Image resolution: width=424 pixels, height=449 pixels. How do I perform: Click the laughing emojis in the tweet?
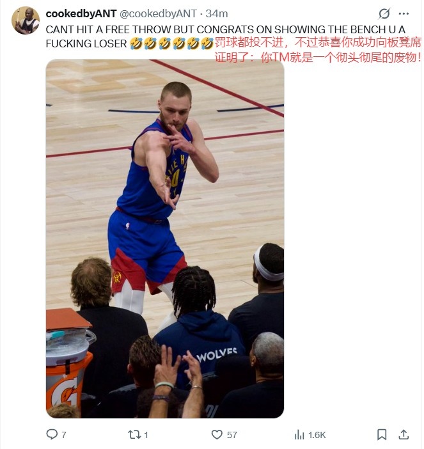[171, 43]
